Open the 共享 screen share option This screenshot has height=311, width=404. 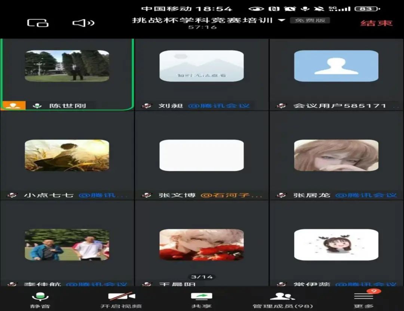pyautogui.click(x=202, y=300)
